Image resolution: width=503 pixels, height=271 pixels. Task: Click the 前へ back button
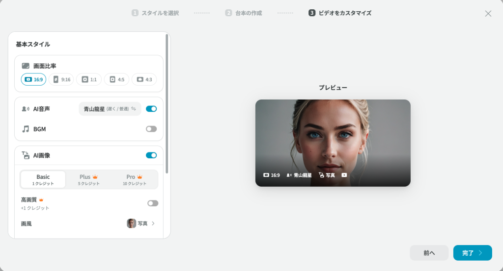pos(429,253)
